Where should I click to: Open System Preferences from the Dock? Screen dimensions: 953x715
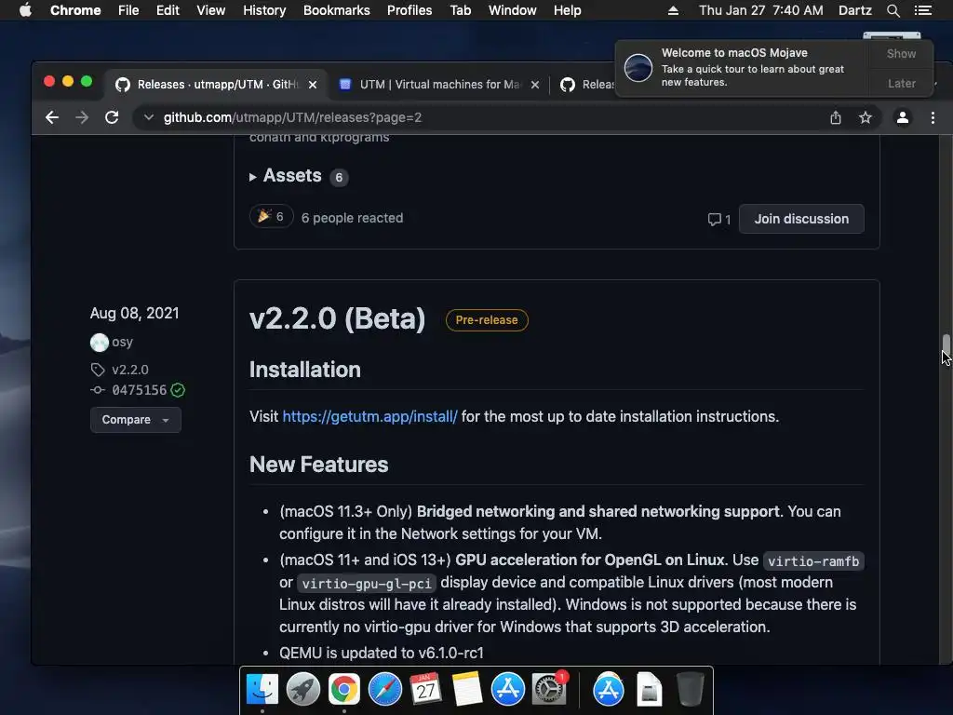coord(549,690)
